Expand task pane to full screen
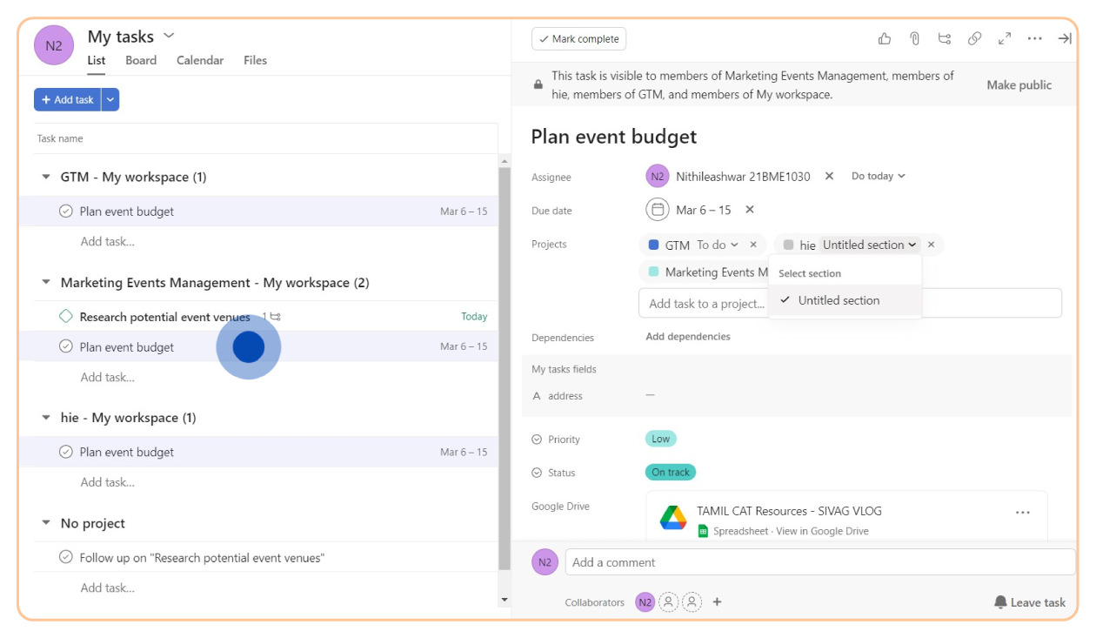The width and height of the screenshot is (1096, 638). 1005,39
